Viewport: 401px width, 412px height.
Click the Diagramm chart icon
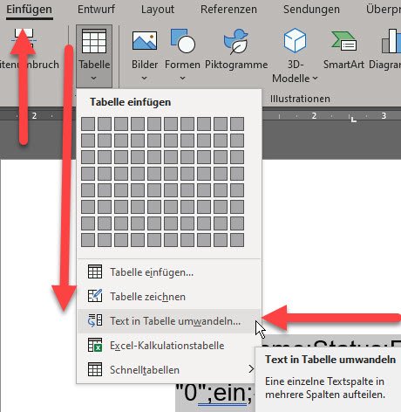click(x=391, y=41)
